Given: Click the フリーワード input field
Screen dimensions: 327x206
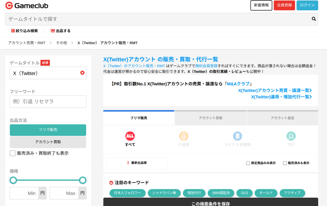Looking at the screenshot, I should (48, 102).
